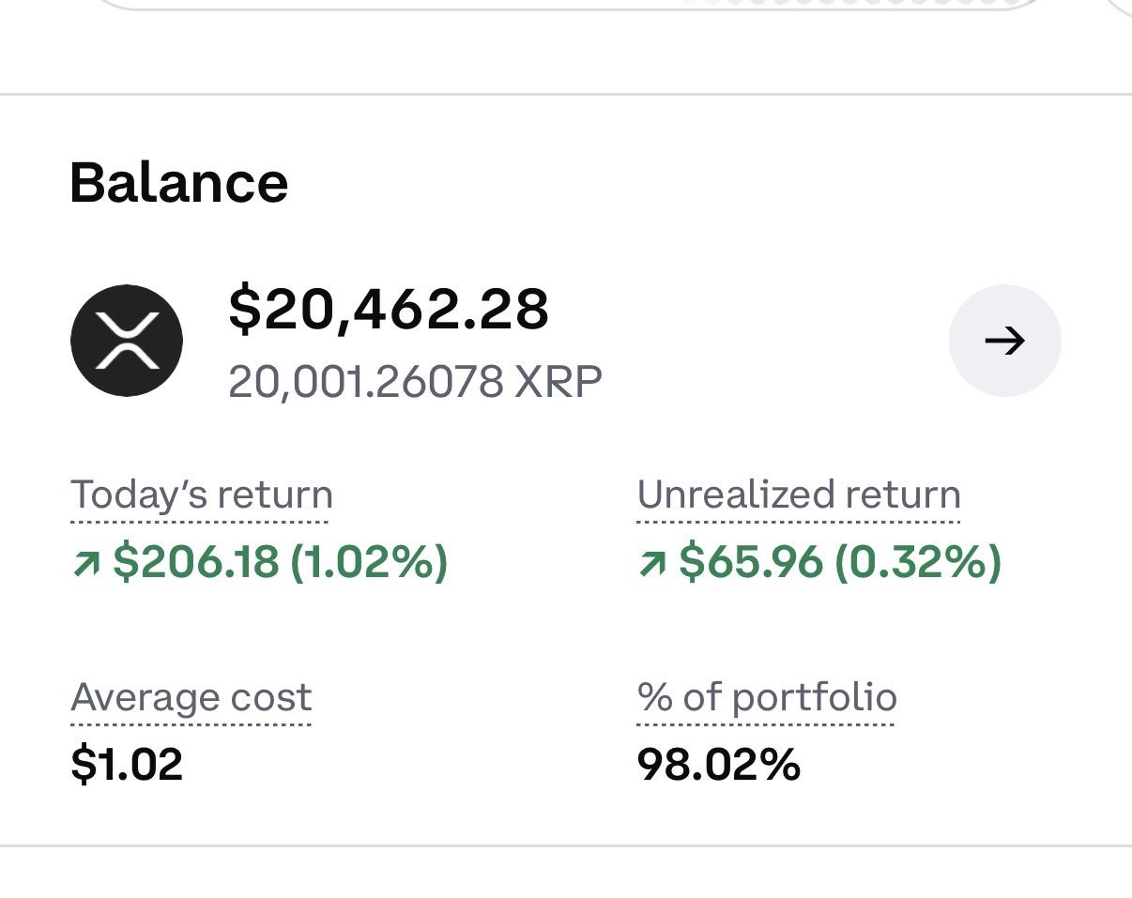Image resolution: width=1132 pixels, height=898 pixels.
Task: Tap the green up arrow beside $65.96
Action: (x=651, y=563)
